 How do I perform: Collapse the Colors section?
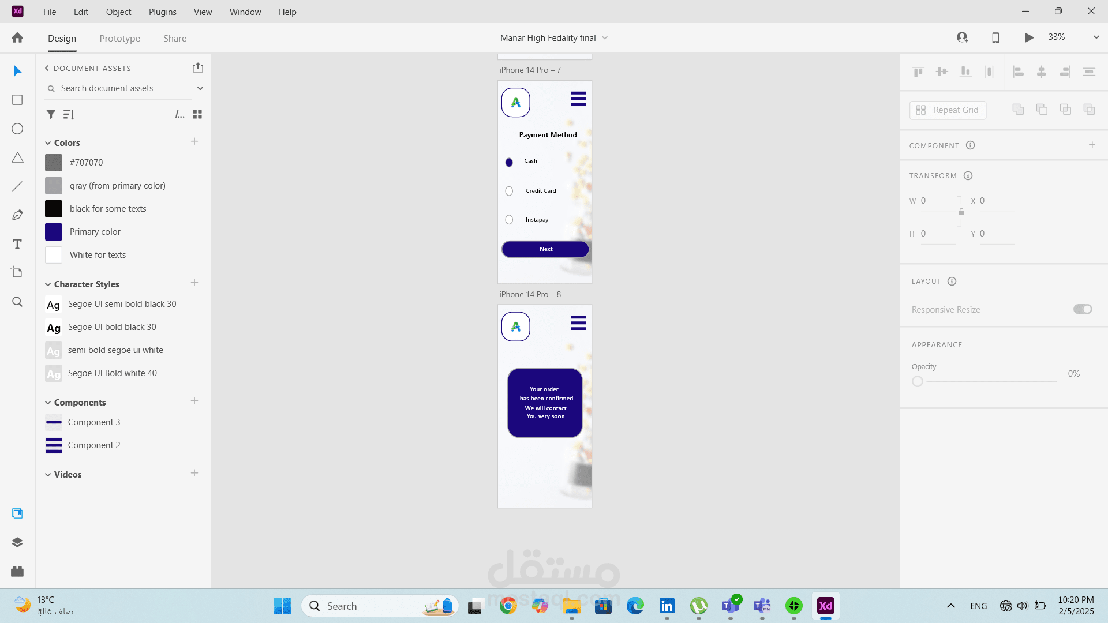[x=48, y=143]
